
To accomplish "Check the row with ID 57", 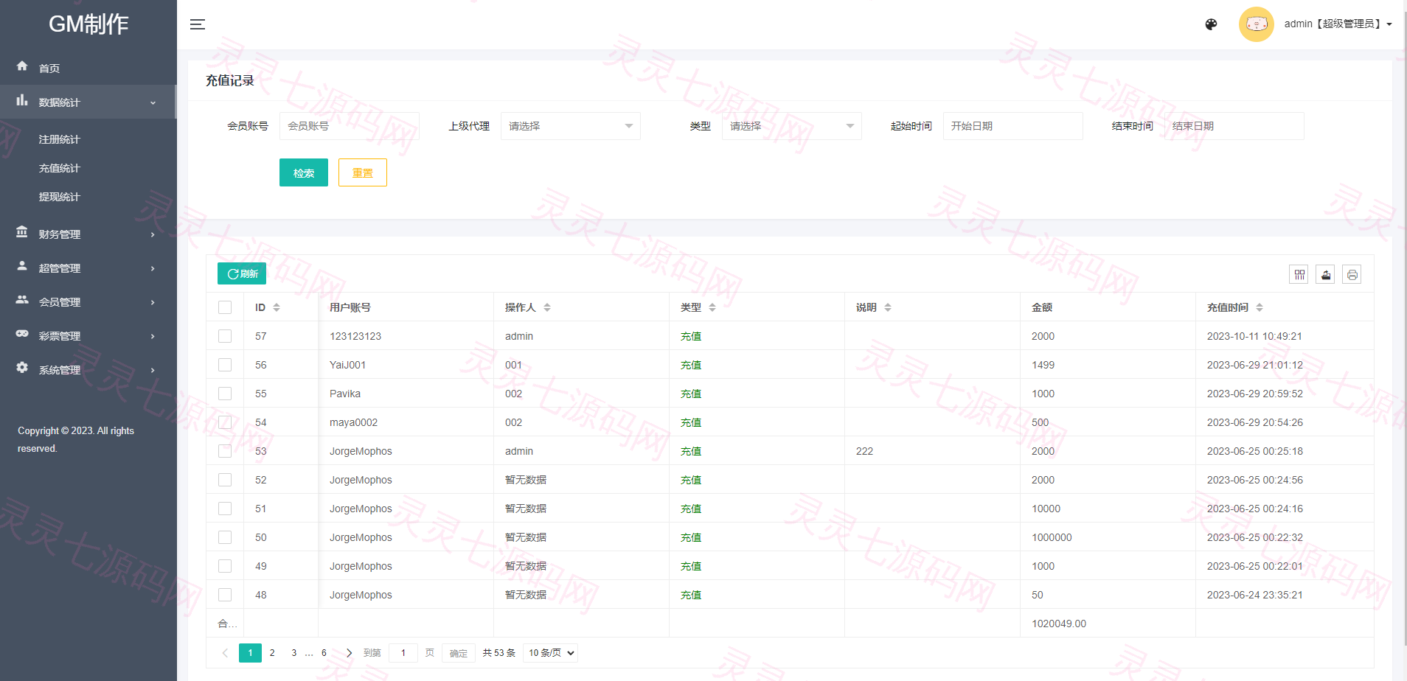I will coord(225,336).
